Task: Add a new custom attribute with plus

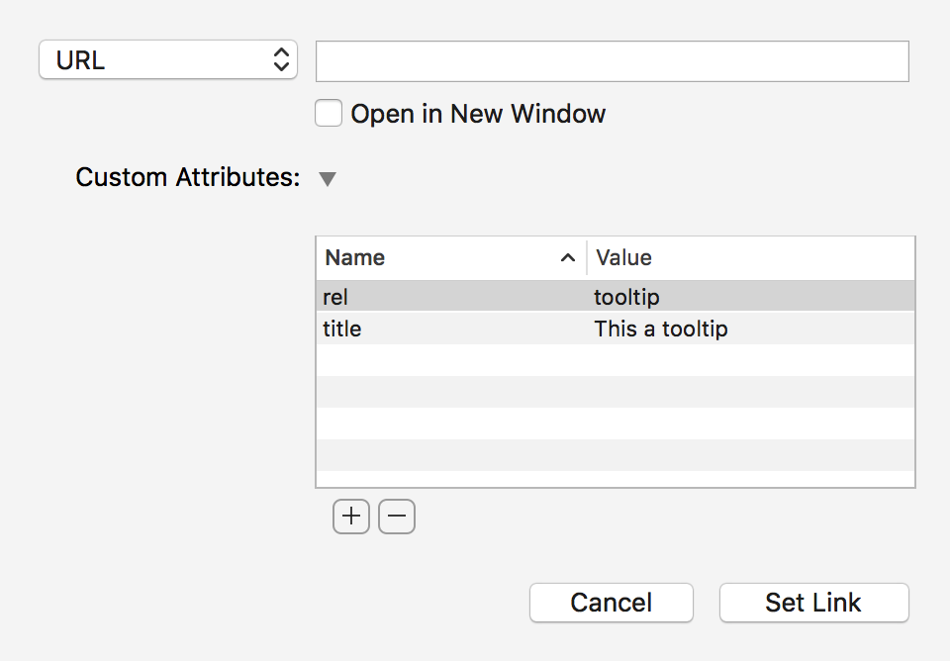Action: (x=350, y=517)
